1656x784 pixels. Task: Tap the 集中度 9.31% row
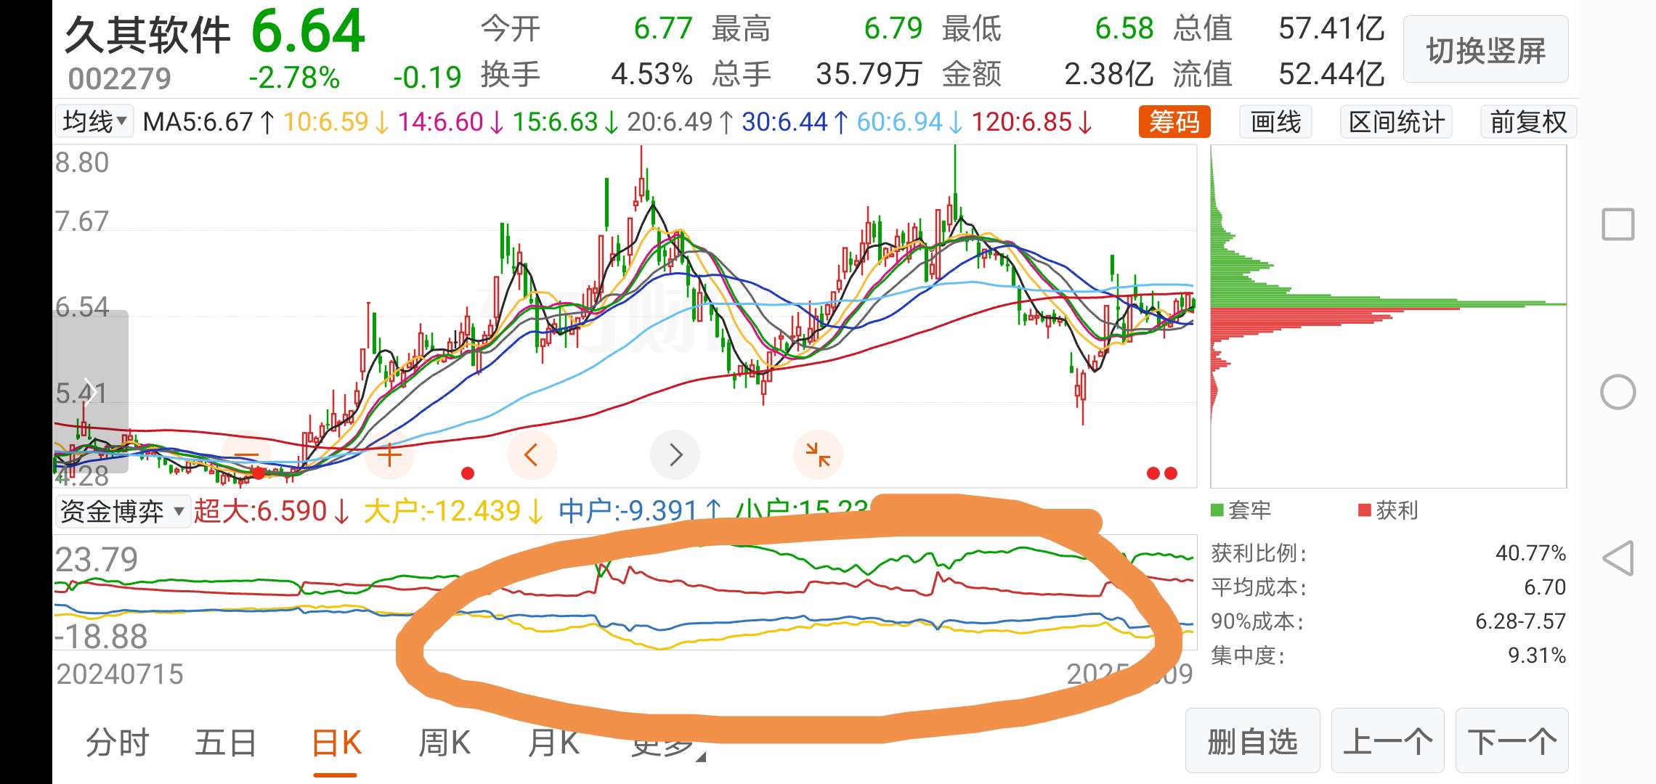point(1388,655)
